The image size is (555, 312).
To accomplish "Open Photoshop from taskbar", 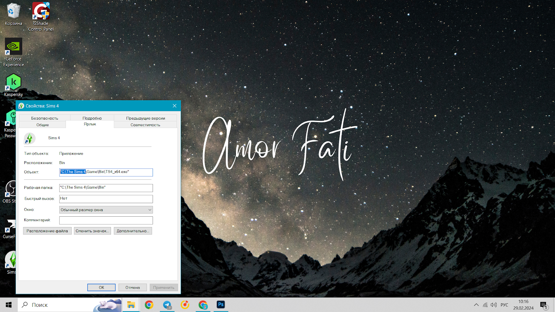I will [x=221, y=305].
